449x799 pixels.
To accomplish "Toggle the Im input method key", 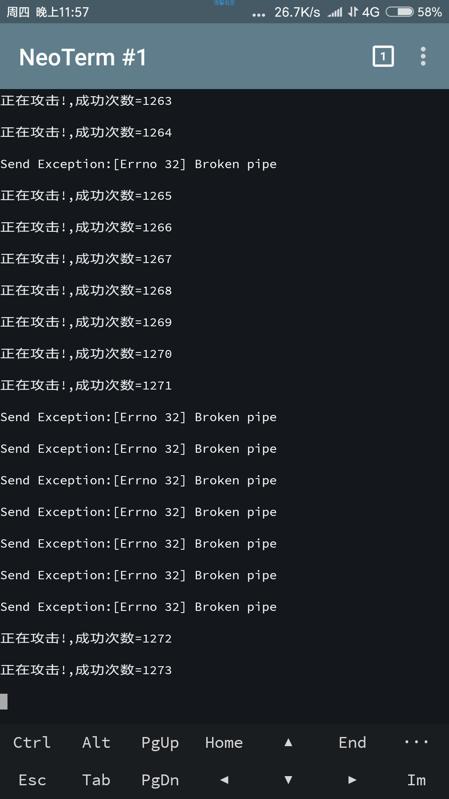I will tap(417, 780).
